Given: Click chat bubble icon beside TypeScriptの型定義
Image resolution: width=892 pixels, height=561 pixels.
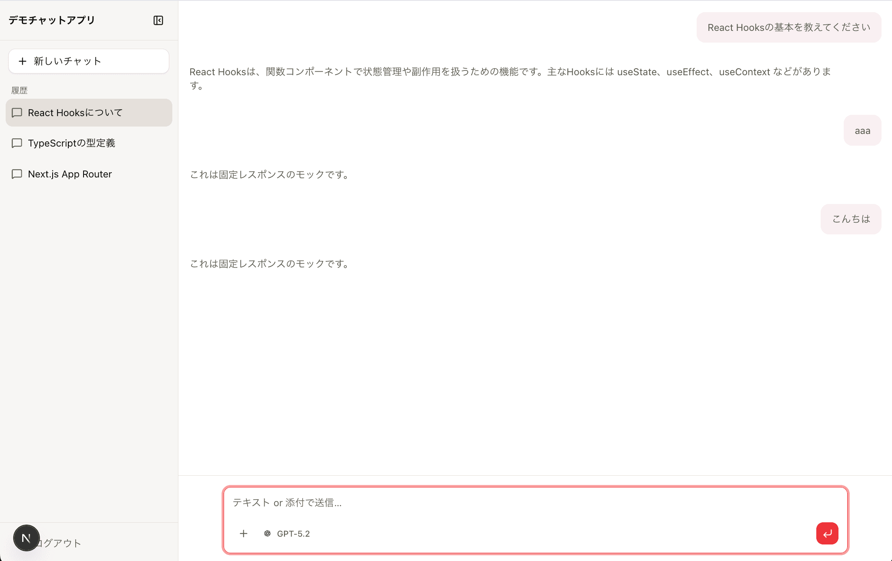Looking at the screenshot, I should pyautogui.click(x=17, y=143).
